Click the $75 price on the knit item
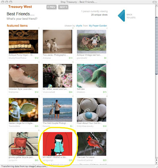 pos(105,92)
